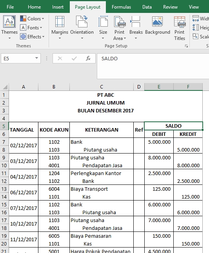Image resolution: width=209 pixels, height=253 pixels.
Task: Open the Print Area menu
Action: pyautogui.click(x=120, y=28)
